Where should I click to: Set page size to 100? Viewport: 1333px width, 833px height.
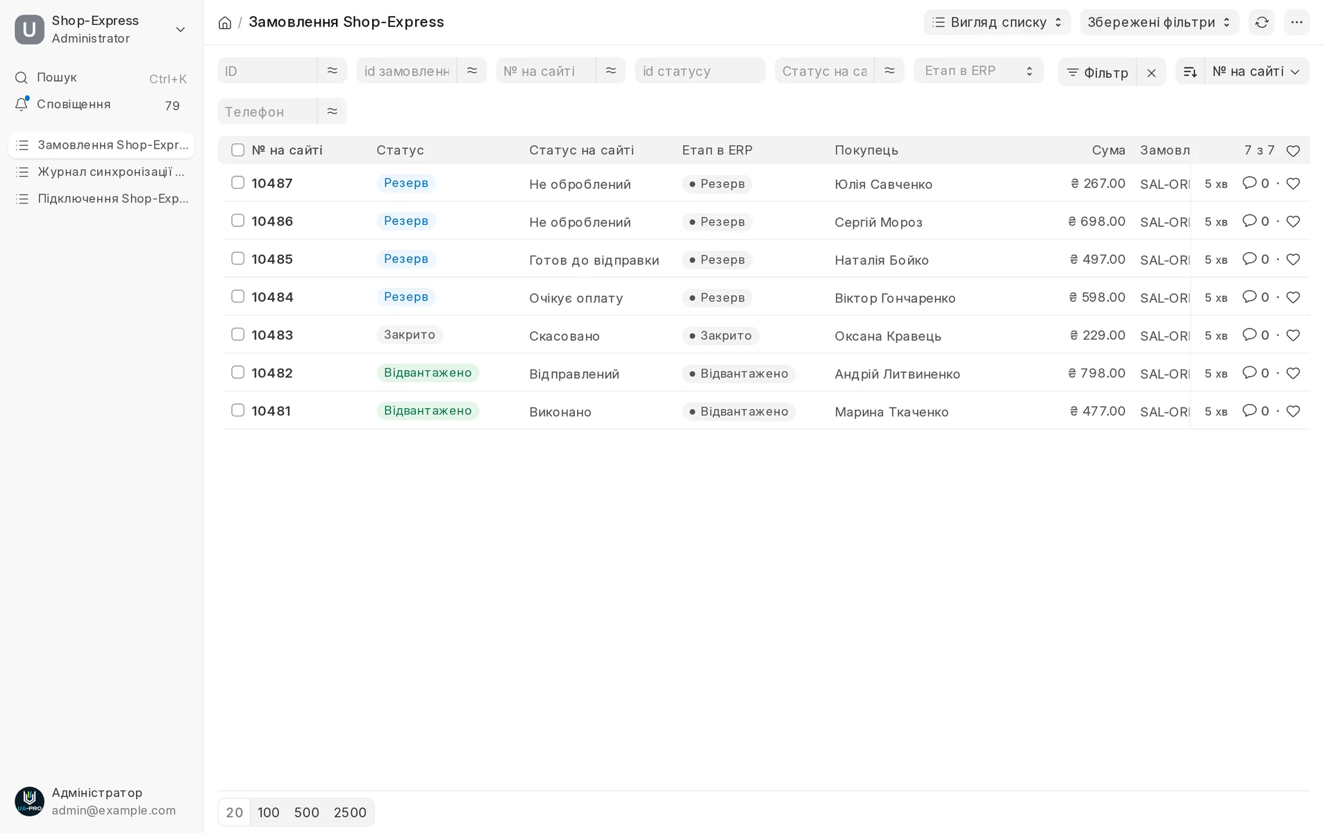coord(268,812)
